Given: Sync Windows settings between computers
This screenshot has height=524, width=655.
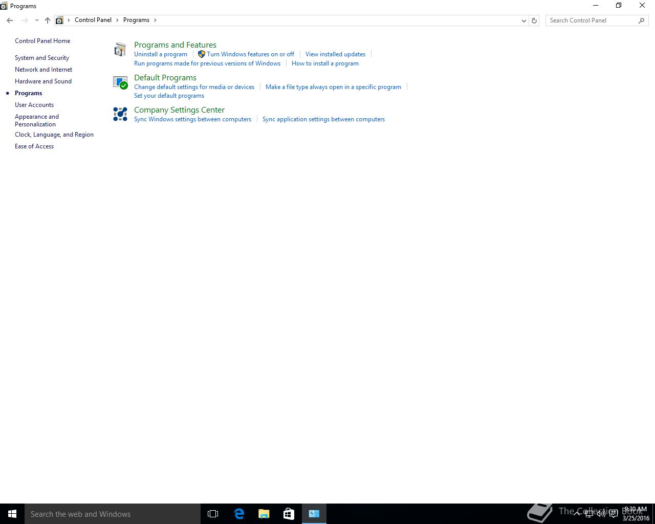Looking at the screenshot, I should [x=192, y=119].
